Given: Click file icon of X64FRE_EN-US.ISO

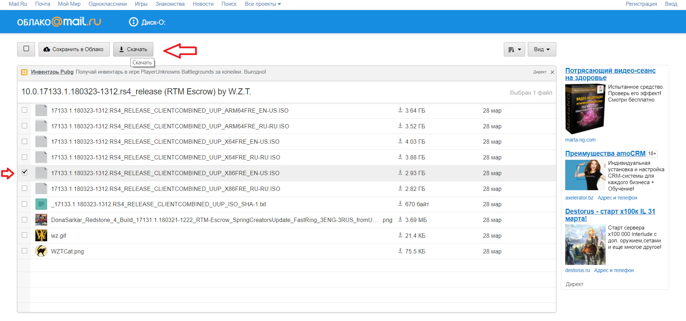Looking at the screenshot, I should pyautogui.click(x=41, y=142).
